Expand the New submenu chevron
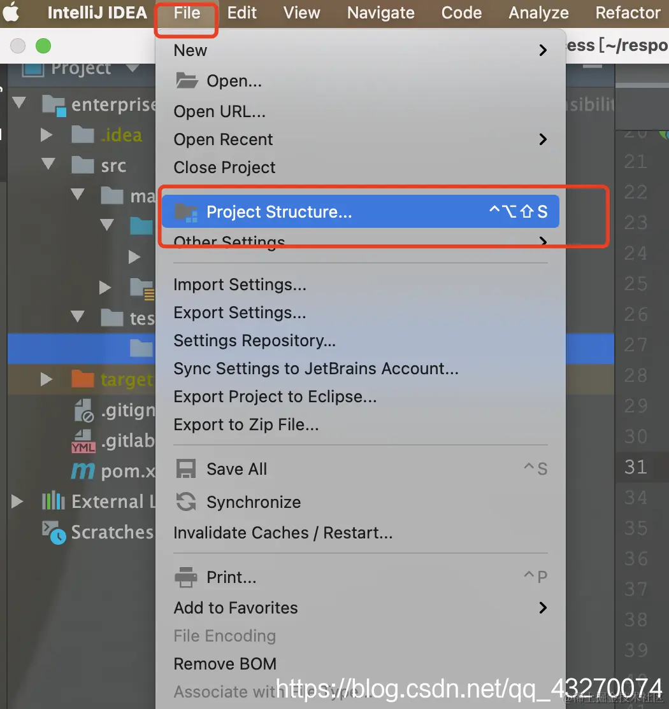 pos(543,50)
